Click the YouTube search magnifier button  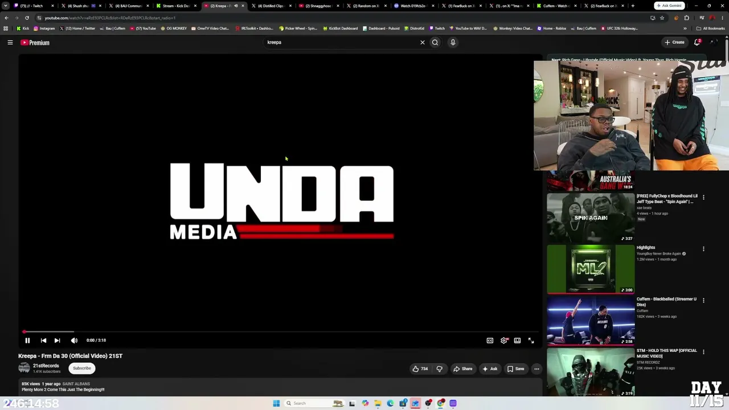pos(435,42)
